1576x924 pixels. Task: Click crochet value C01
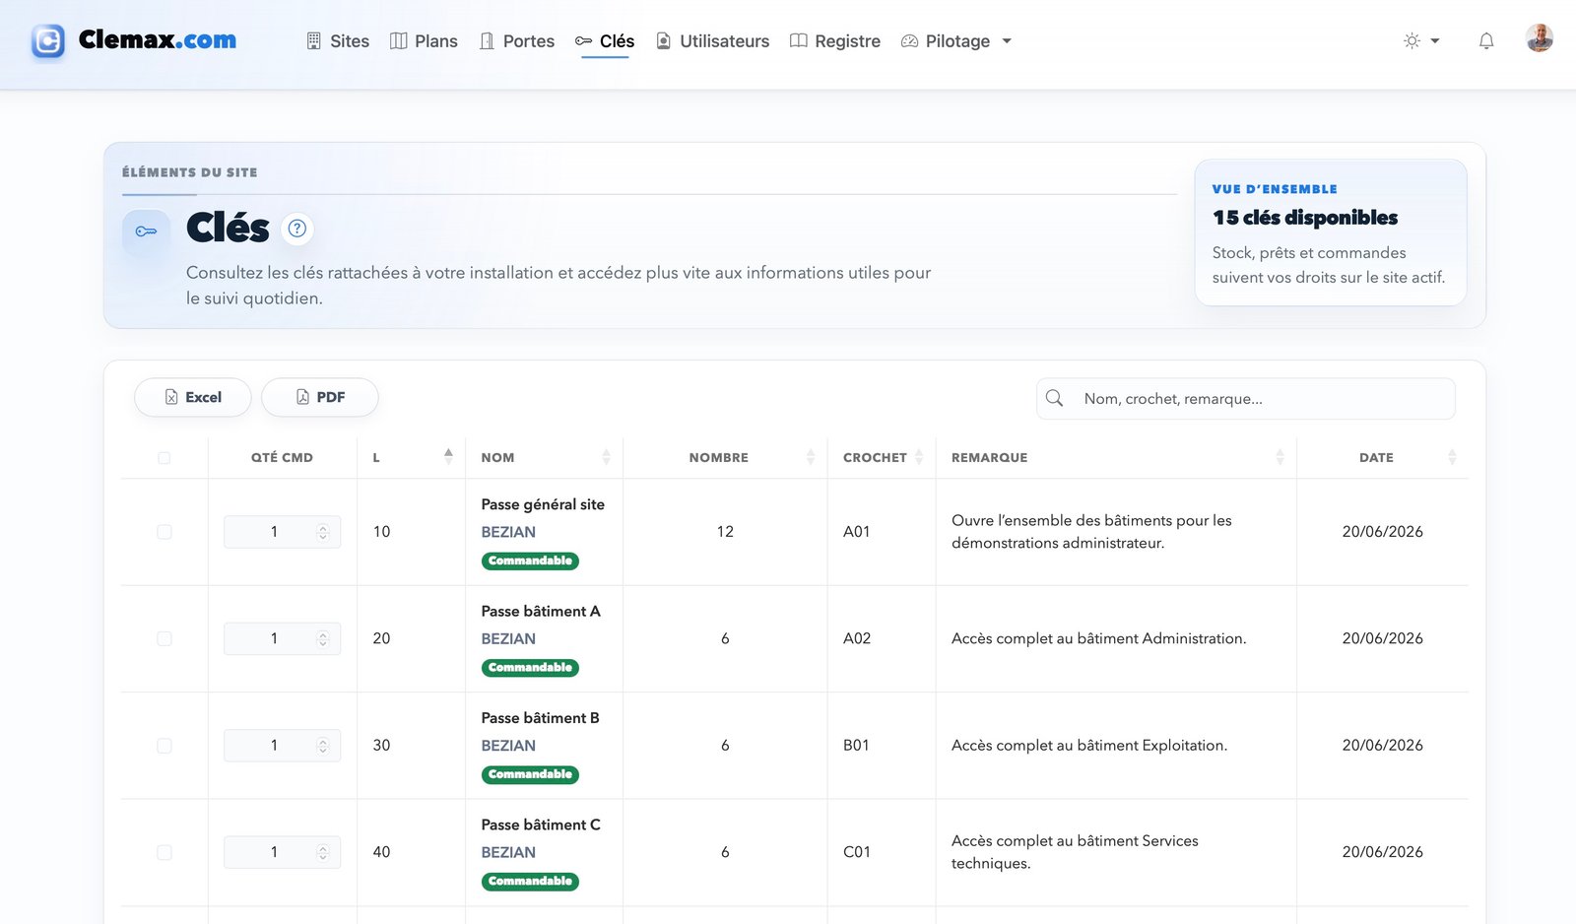click(x=857, y=852)
